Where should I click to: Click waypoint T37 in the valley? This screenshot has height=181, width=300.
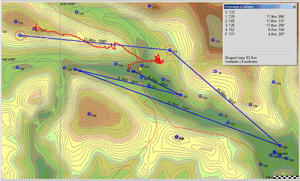pos(228,122)
